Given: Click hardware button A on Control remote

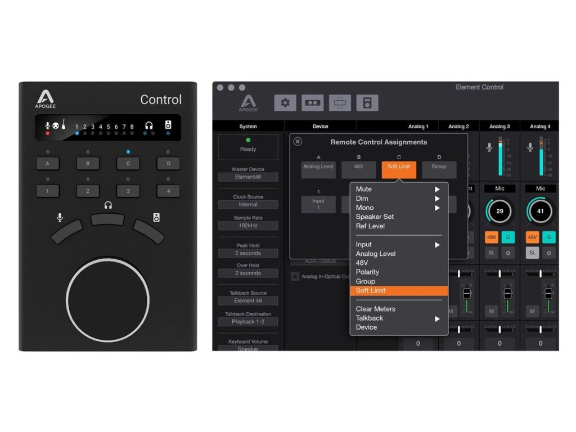Looking at the screenshot, I should (x=48, y=164).
